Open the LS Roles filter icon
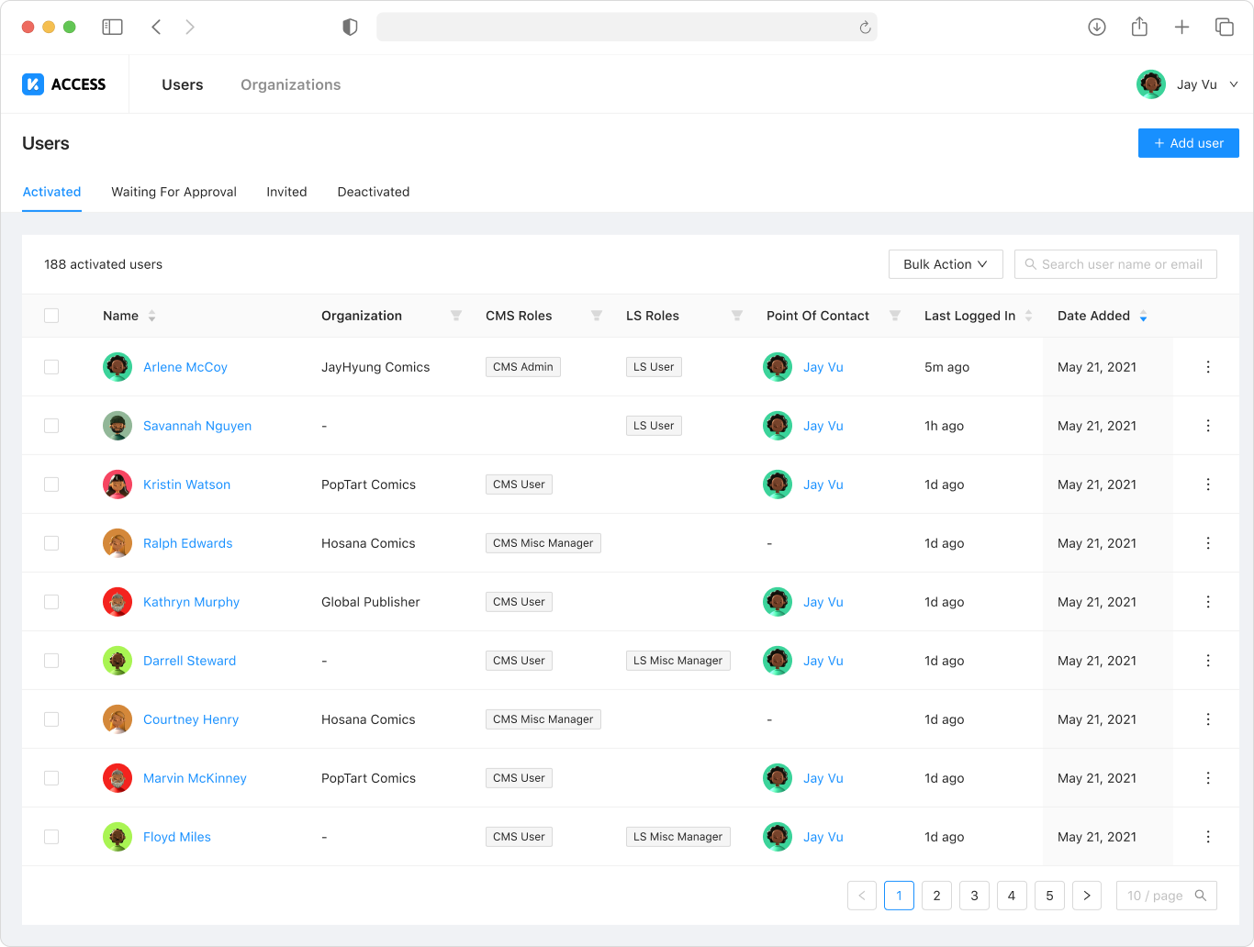Viewport: 1254px width, 947px height. (x=737, y=316)
